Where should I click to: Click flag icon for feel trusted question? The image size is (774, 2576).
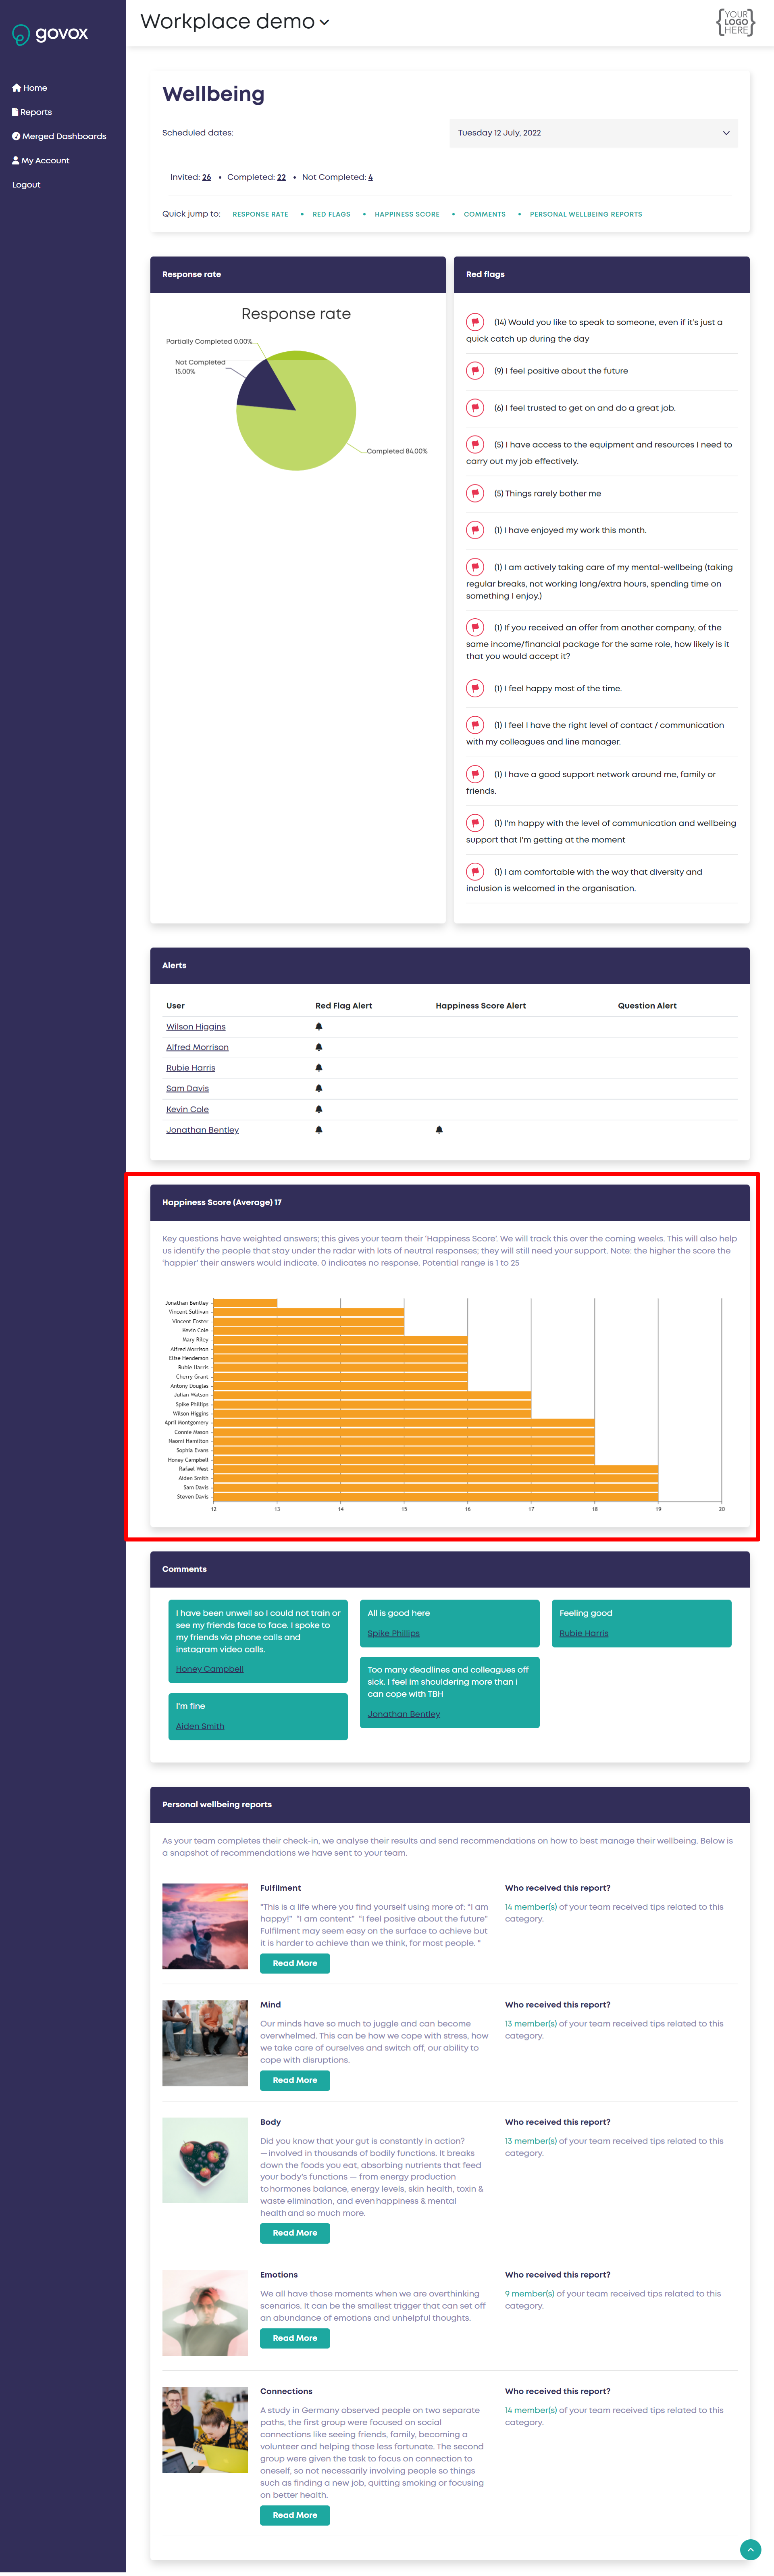pos(475,408)
